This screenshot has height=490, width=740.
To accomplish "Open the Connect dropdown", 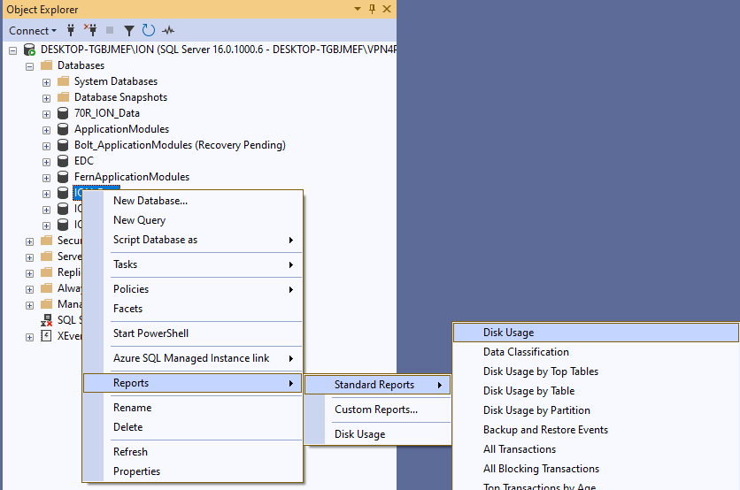I will tap(33, 31).
